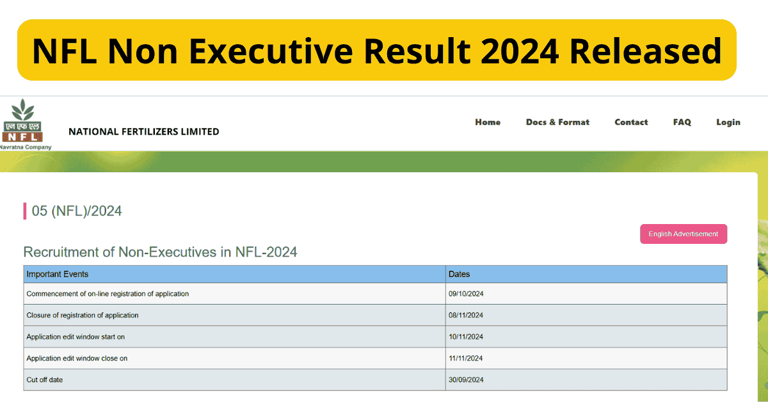Click Recruitment of Non-Executives in NFL-2024 heading
The height and width of the screenshot is (402, 768).
160,252
